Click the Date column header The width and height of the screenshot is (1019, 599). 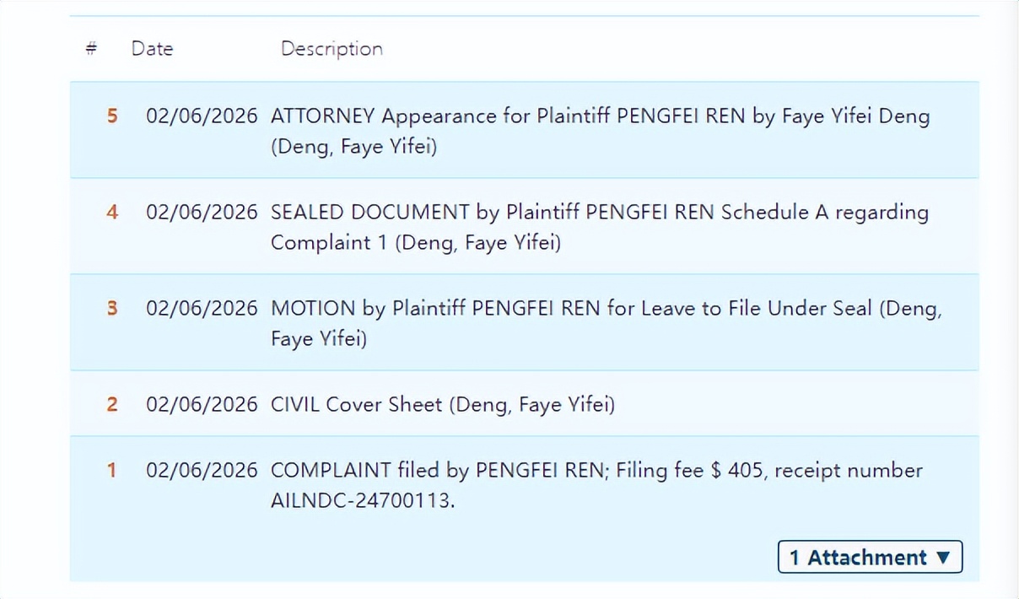(152, 49)
